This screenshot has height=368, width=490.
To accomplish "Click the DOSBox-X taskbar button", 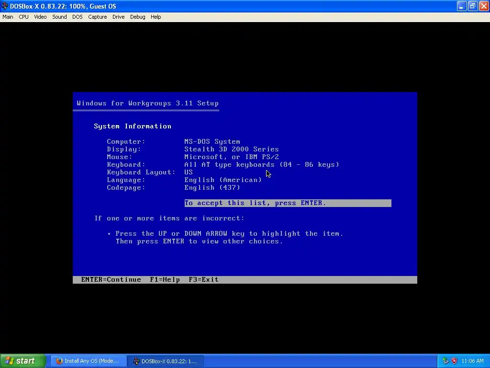I will [166, 361].
